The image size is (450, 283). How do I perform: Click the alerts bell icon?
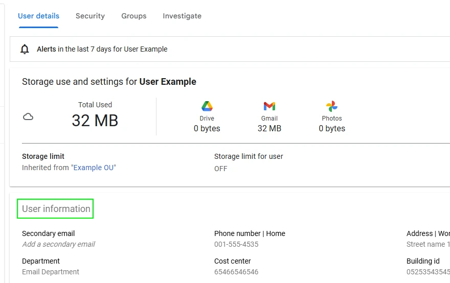pos(25,50)
